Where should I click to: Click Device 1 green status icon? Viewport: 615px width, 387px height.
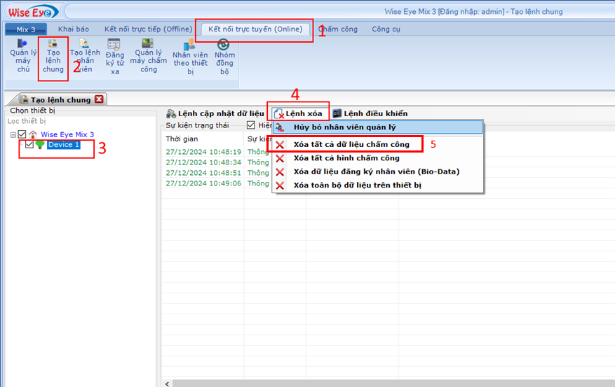[x=40, y=145]
